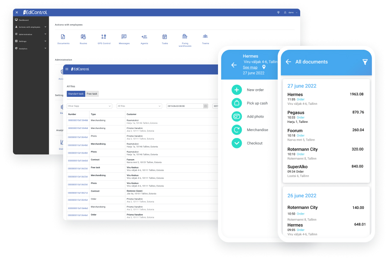Expand Settings in the sidebar
388x260 pixels.
31,41
